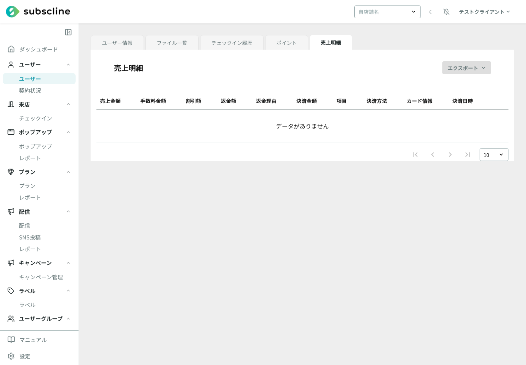The width and height of the screenshot is (526, 365).
Task: Go to next page of table
Action: click(x=450, y=155)
